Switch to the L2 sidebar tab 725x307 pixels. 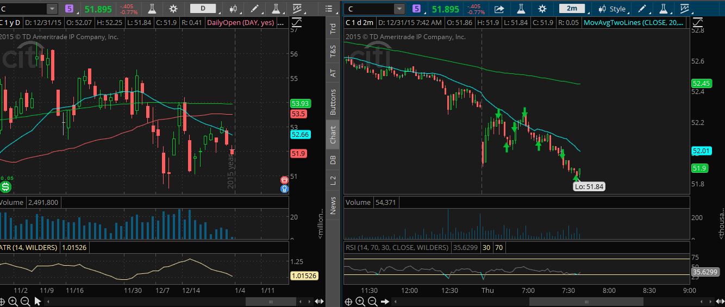click(333, 181)
